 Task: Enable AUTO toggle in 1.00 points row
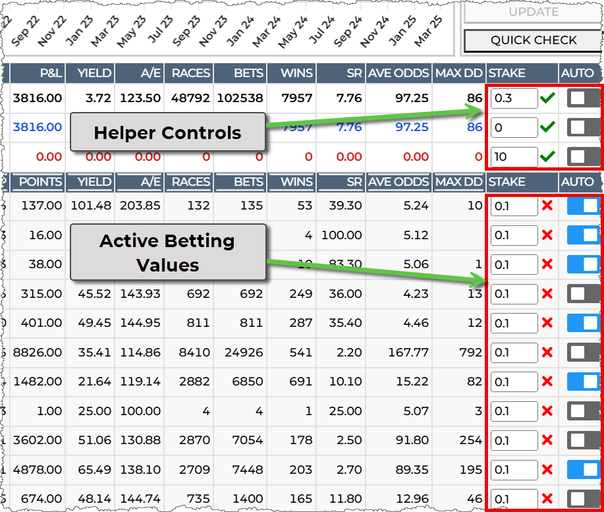[x=583, y=411]
